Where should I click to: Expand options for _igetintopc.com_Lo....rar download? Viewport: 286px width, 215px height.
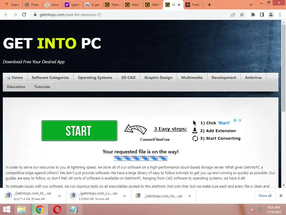pos(125,196)
